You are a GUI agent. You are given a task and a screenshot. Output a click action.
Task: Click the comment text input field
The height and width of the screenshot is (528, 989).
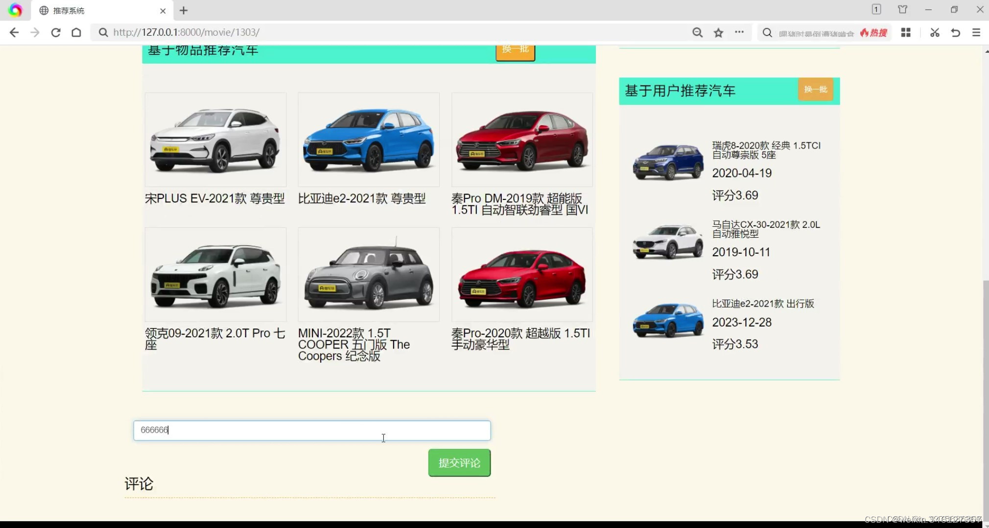[312, 430]
